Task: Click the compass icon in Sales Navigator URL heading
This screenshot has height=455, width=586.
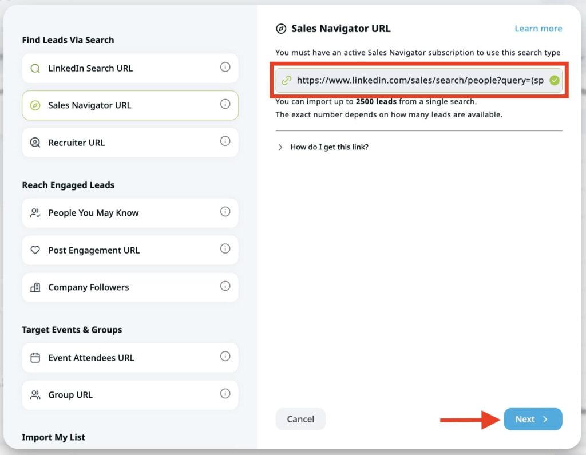Action: [x=281, y=29]
